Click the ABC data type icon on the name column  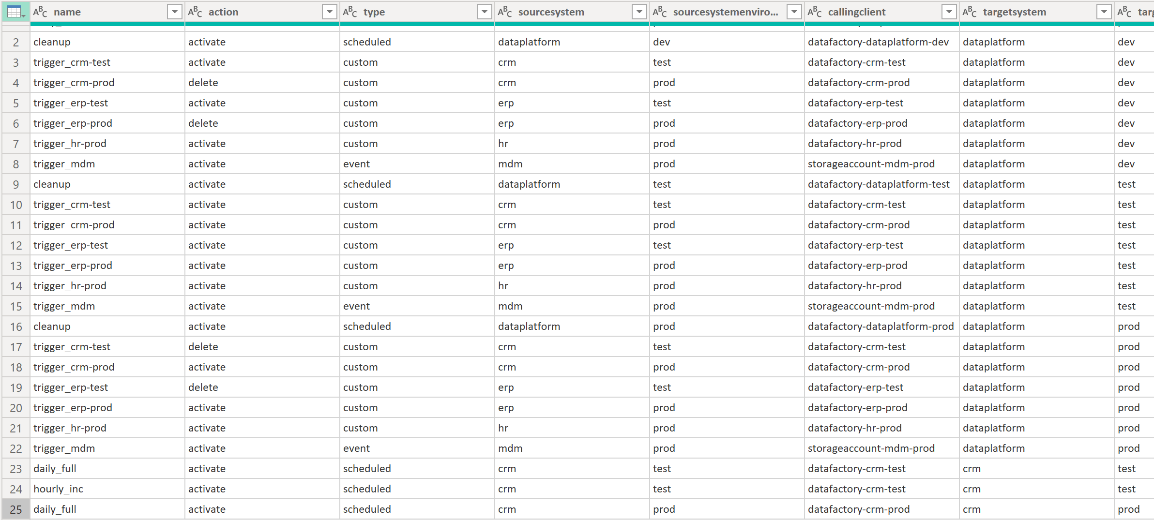coord(40,12)
